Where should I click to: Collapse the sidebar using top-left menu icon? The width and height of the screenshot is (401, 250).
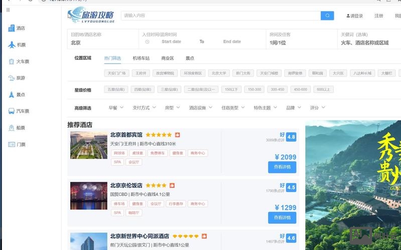[x=8, y=10]
